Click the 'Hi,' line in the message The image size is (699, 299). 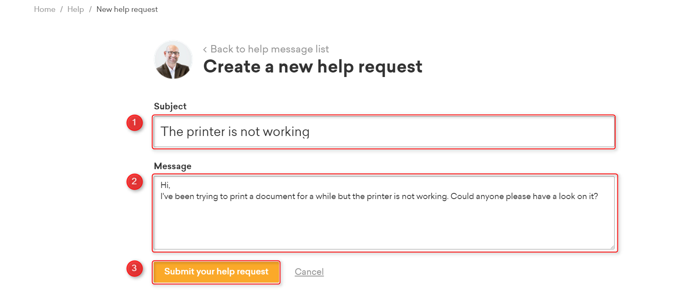coord(165,185)
